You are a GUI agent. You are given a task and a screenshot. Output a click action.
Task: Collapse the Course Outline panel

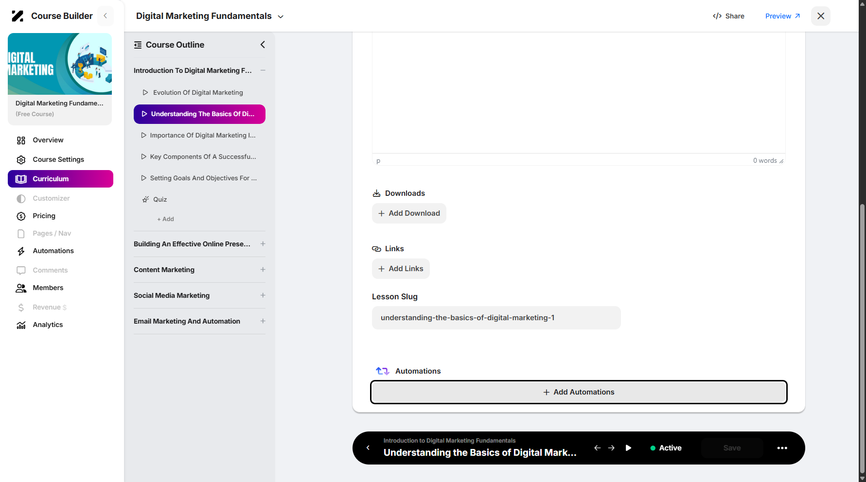[x=263, y=45]
